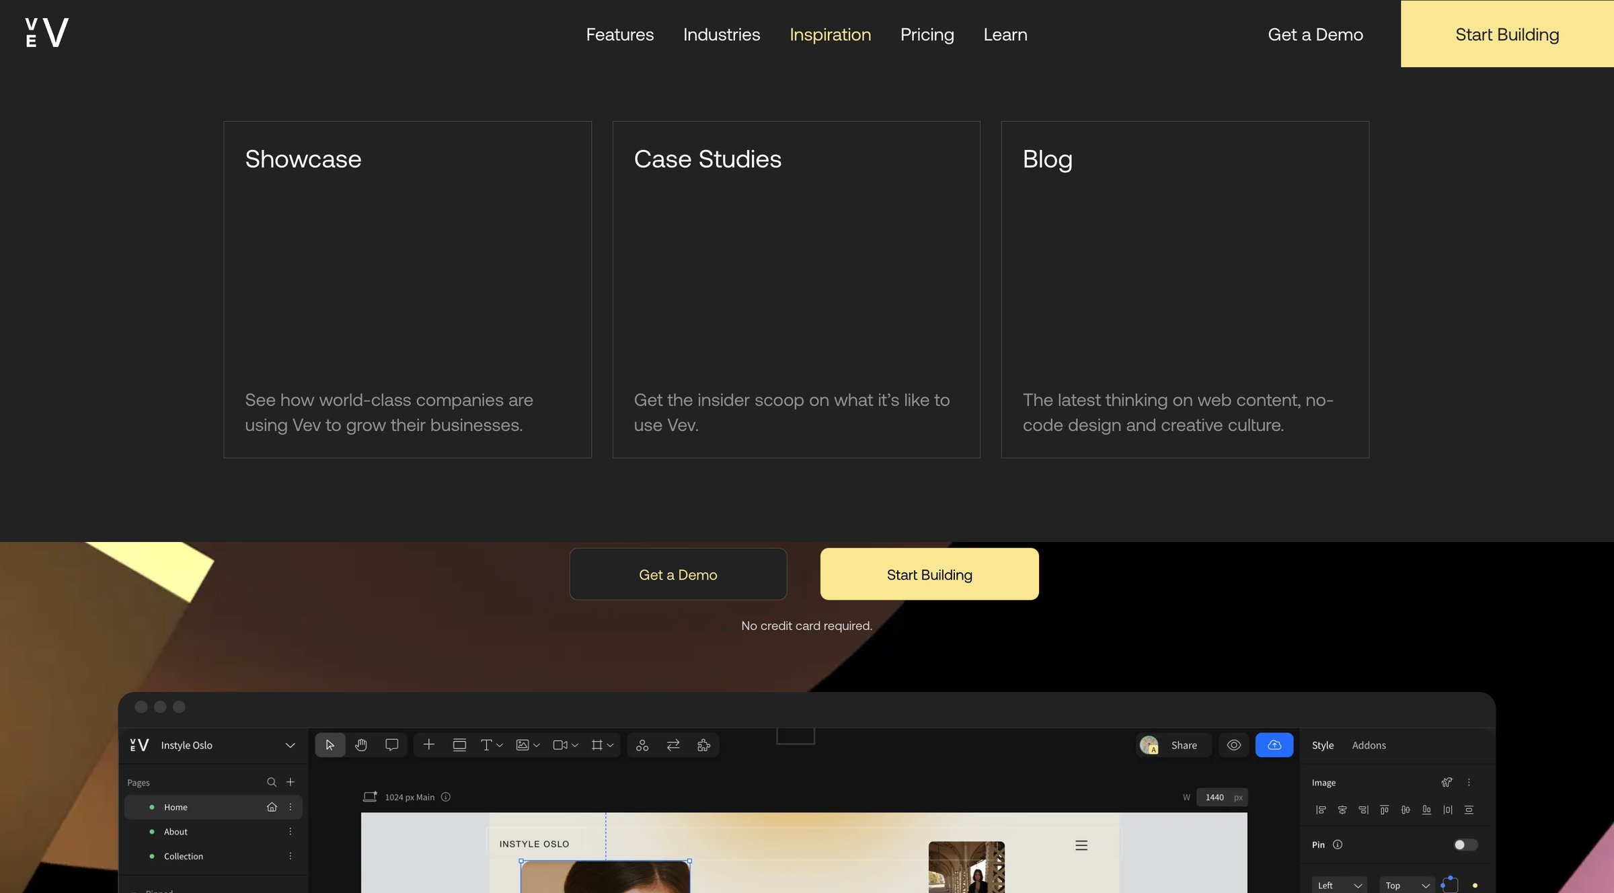Open the Text tool dropdown arrow
1614x893 pixels.
point(500,745)
